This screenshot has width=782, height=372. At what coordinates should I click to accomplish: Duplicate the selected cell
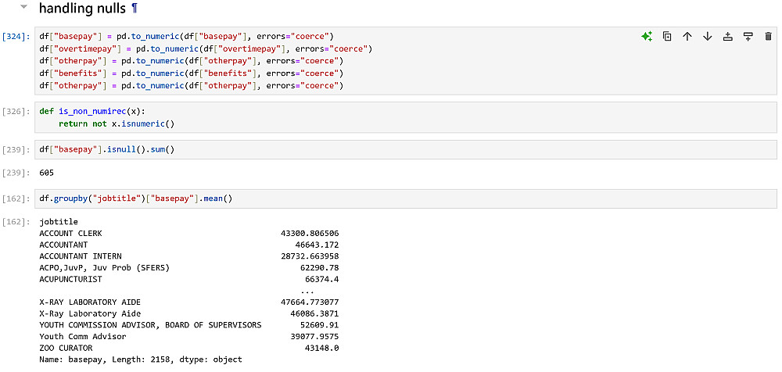click(667, 37)
